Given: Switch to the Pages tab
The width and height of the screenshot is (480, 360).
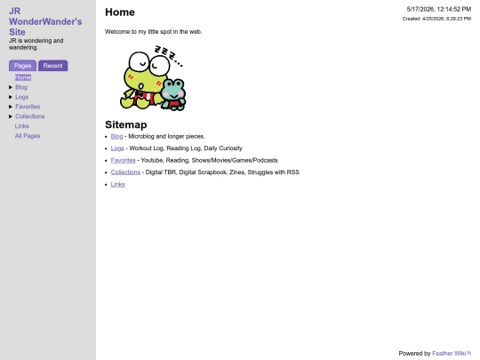Looking at the screenshot, I should [22, 66].
